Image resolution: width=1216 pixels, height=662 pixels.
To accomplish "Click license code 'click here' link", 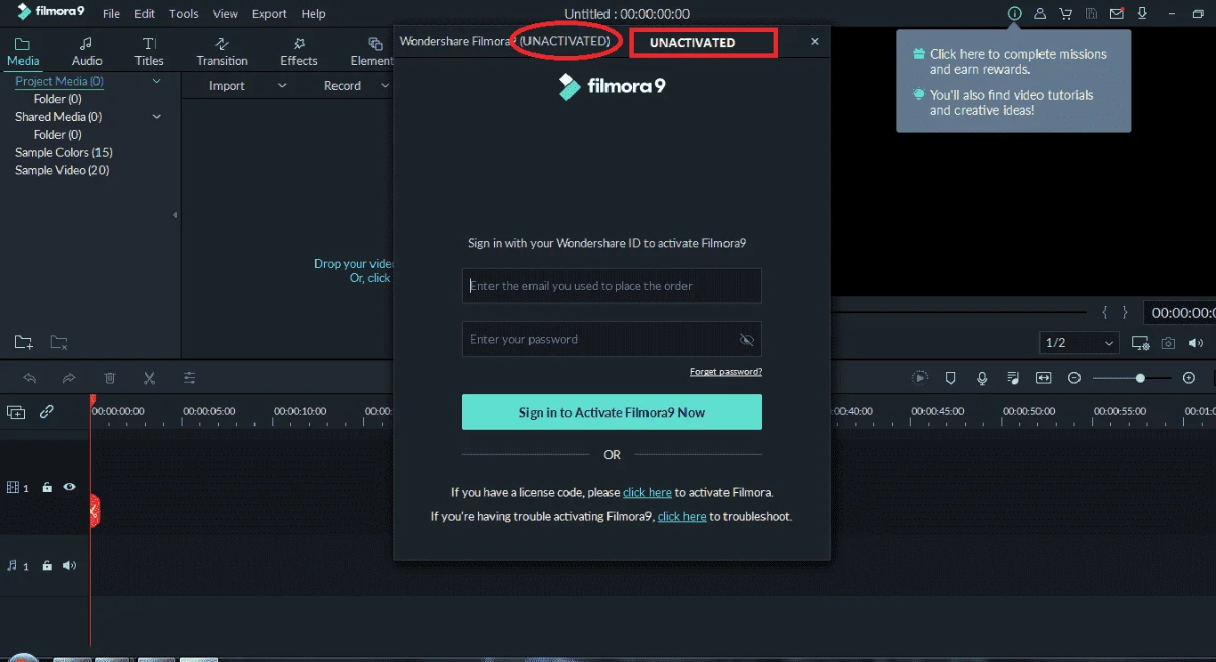I will point(647,492).
